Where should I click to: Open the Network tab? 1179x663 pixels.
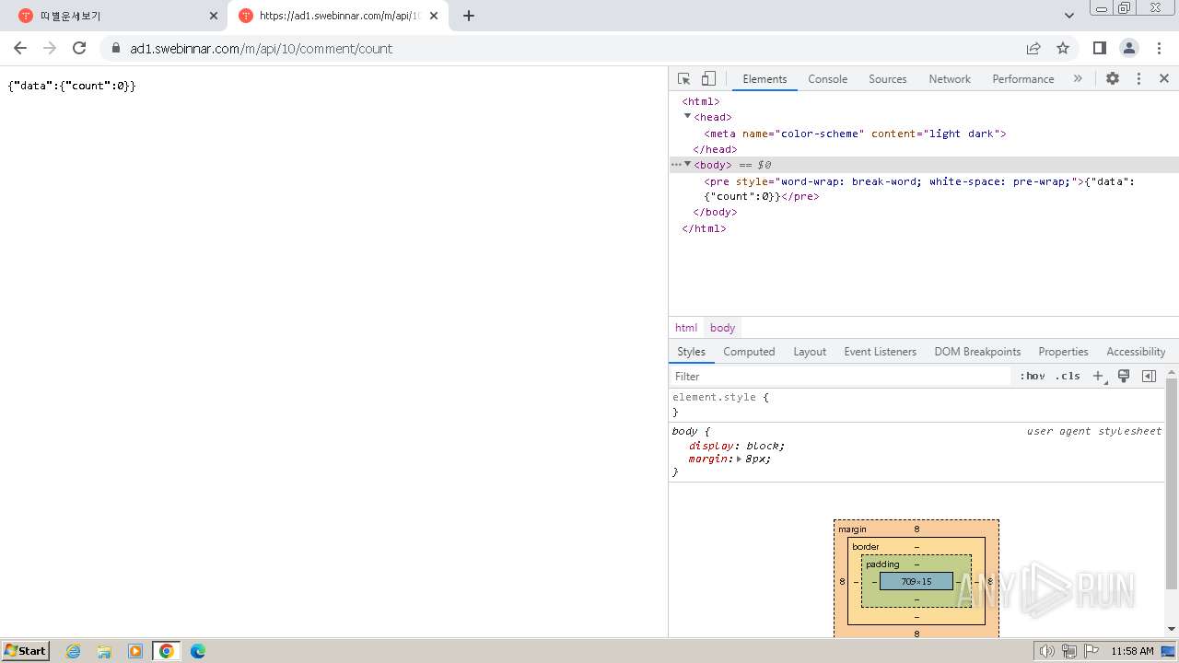click(x=949, y=79)
